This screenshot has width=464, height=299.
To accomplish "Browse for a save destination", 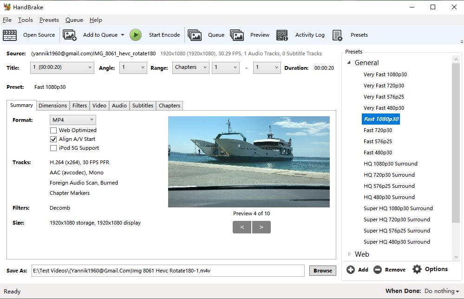I will pos(322,270).
